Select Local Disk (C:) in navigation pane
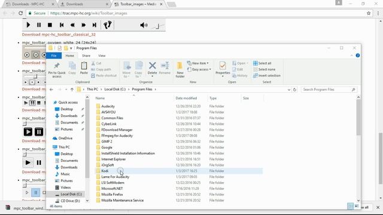 tap(71, 194)
